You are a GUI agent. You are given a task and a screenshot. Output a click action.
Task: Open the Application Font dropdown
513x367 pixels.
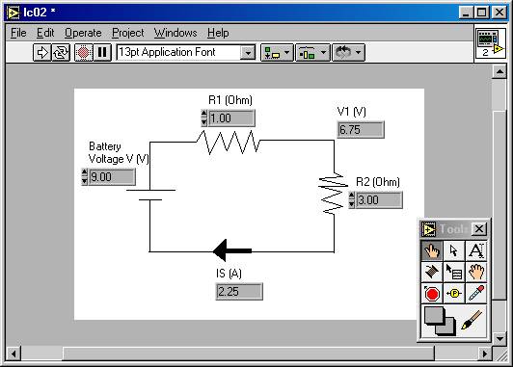click(248, 53)
